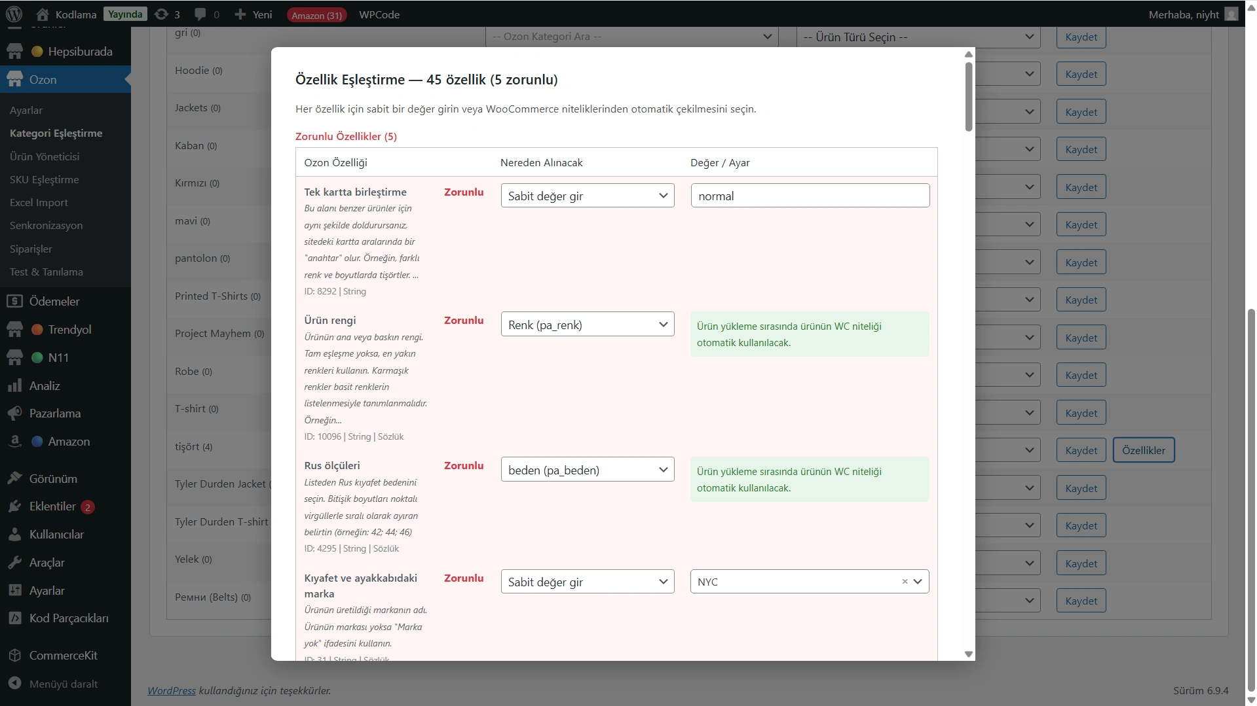Open Pazarlama megaphone menu item
The image size is (1257, 706).
point(55,413)
